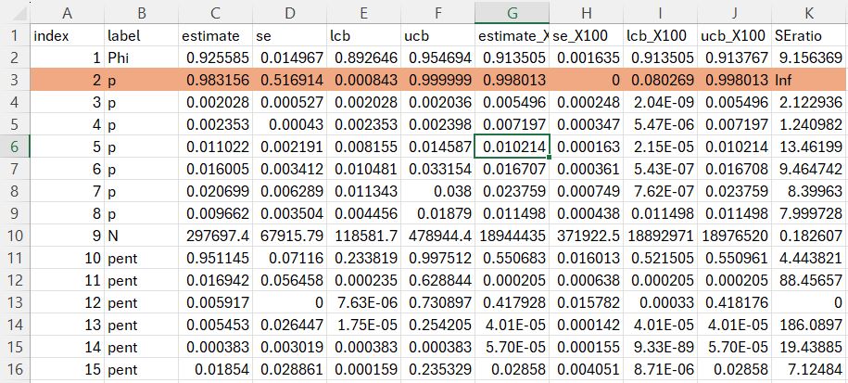Select the 'Phi' label cell

click(x=141, y=57)
